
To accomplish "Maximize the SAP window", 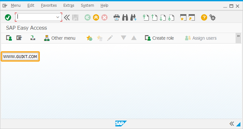I will click(231, 6).
